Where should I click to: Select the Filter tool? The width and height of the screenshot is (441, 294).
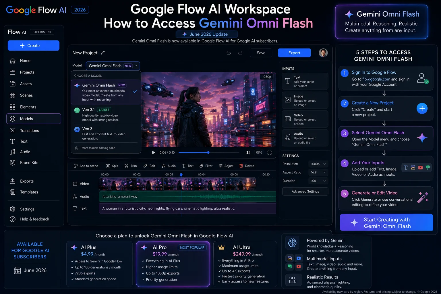point(206,166)
